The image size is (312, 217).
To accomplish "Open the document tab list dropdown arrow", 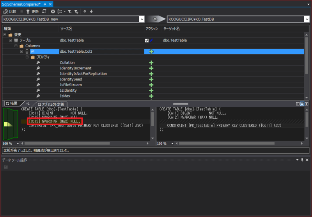I will point(308,4).
